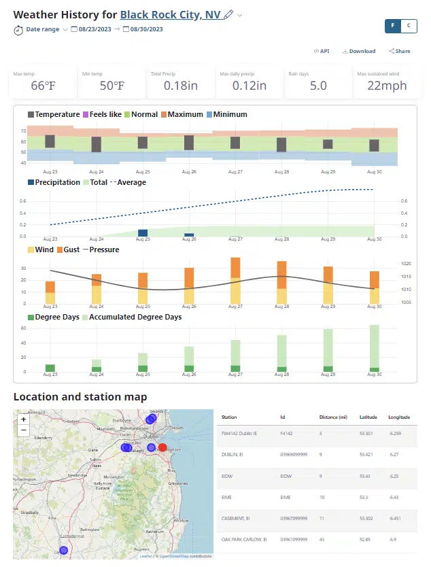Switch temperature units to Fahrenheit

tap(392, 26)
